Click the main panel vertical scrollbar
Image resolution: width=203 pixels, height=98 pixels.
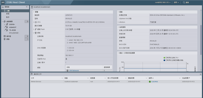coord(201,40)
